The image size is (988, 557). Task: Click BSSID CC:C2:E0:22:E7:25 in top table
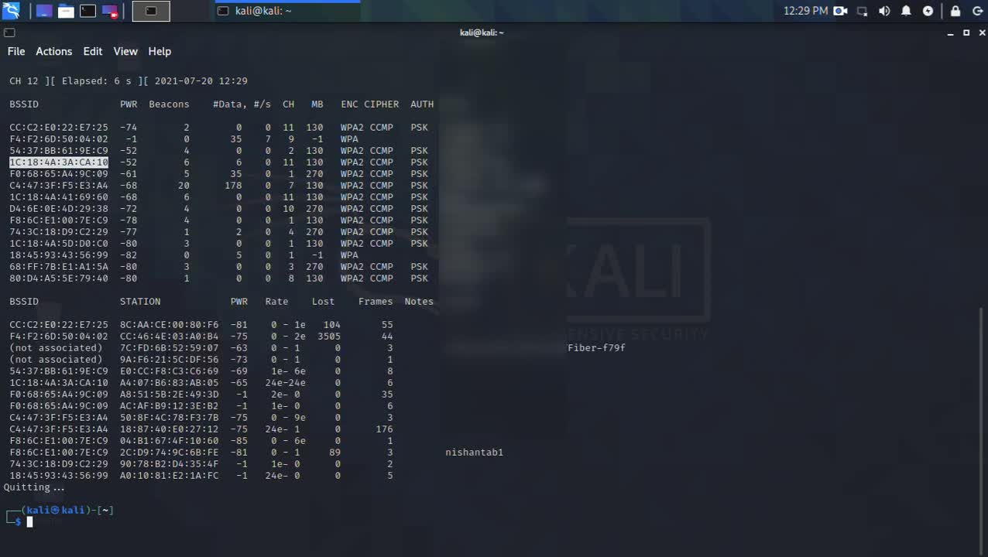(59, 128)
